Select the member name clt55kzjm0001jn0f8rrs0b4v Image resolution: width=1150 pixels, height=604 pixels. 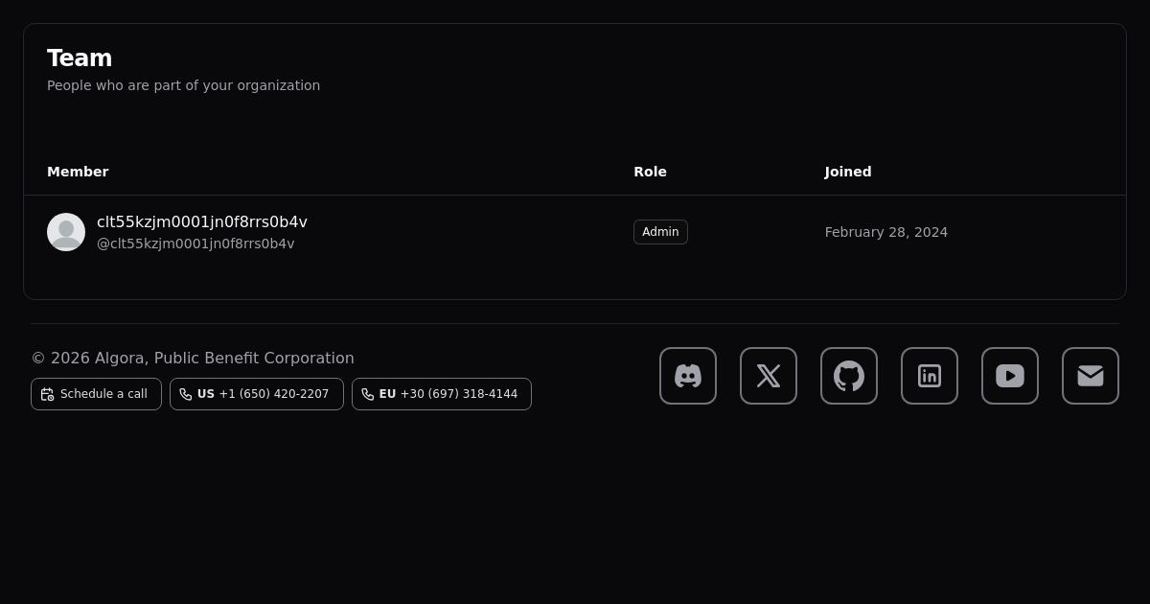(202, 221)
